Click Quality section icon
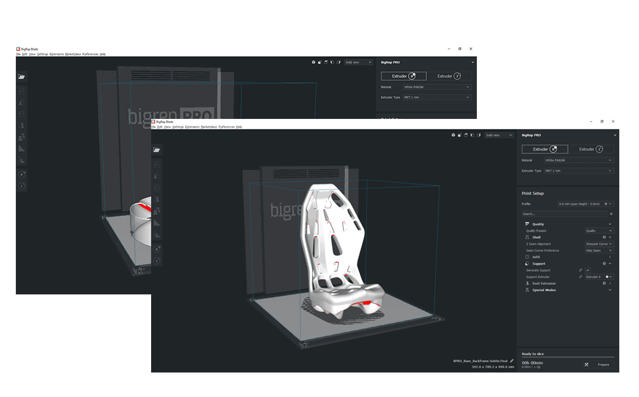Screen dimensions: 639x397 [x=527, y=224]
